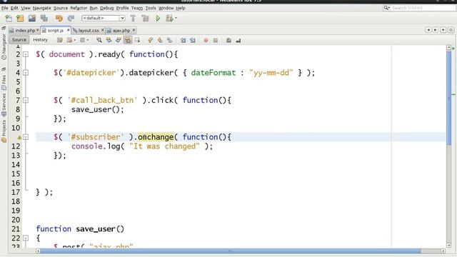Maximize the editor window button

pos(451,30)
